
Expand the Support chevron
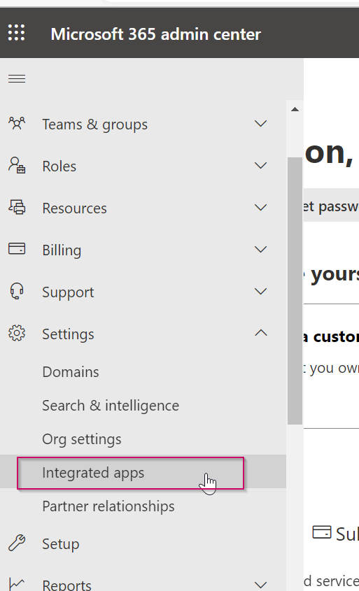(x=260, y=292)
